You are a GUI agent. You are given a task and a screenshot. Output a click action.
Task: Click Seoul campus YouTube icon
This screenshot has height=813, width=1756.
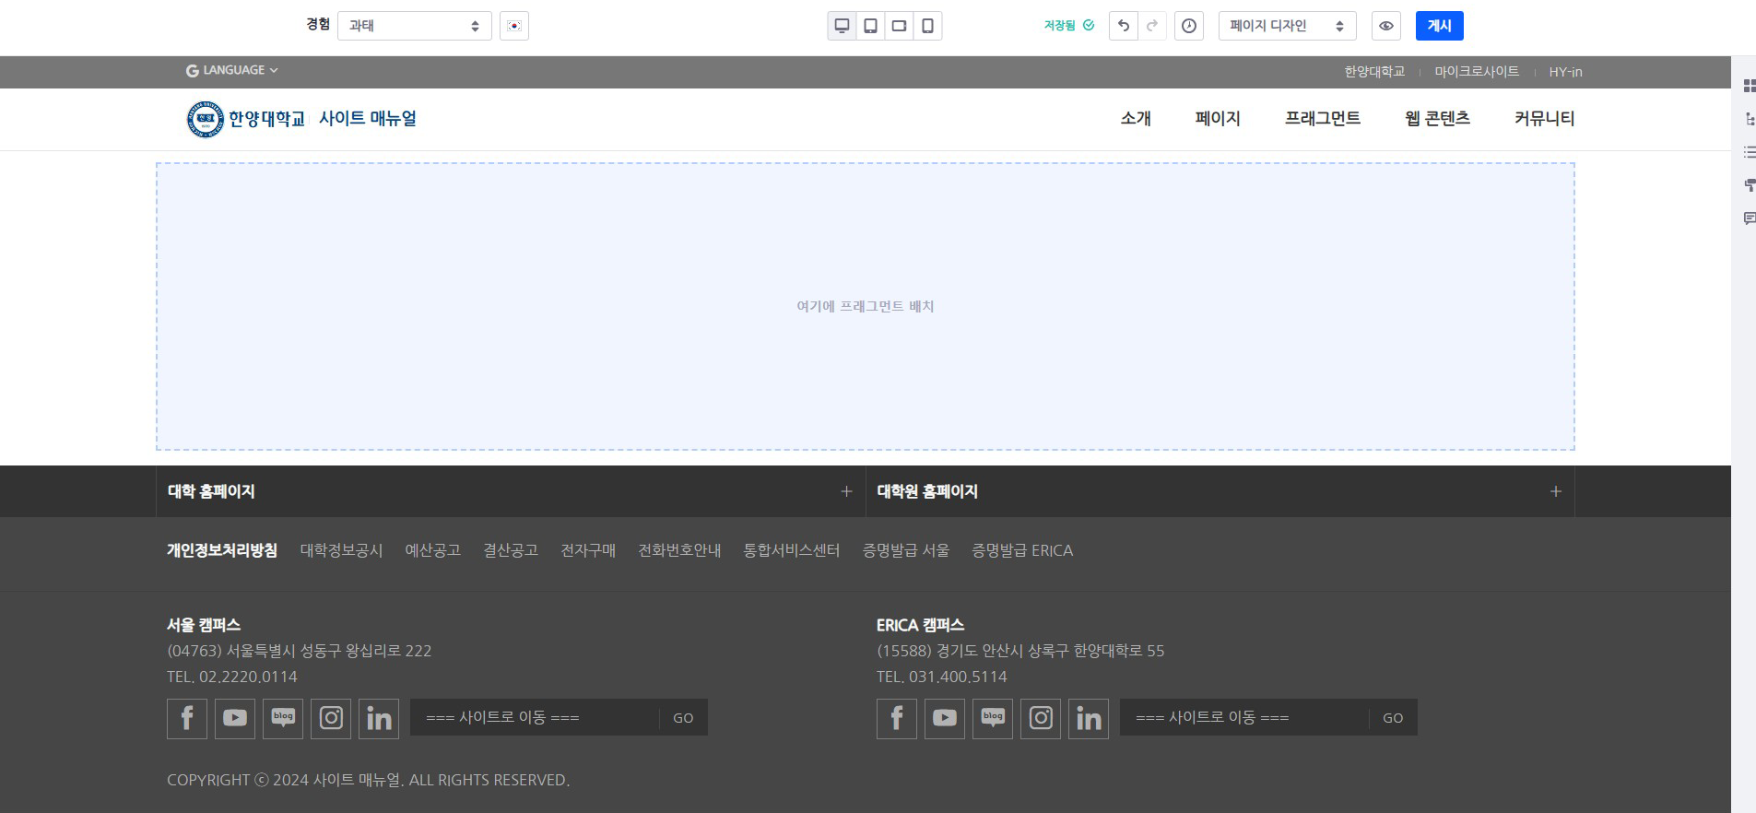click(235, 718)
